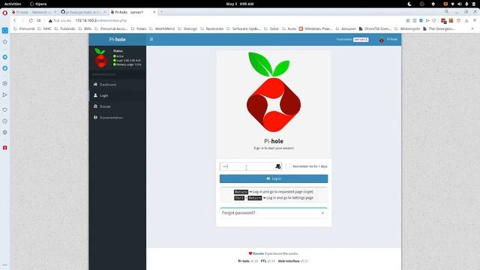The width and height of the screenshot is (480, 270).
Task: Open the star icon in Opera sidebar
Action: click(5, 42)
